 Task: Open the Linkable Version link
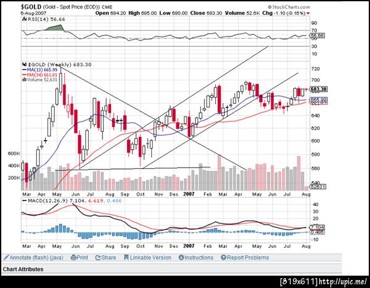150,258
